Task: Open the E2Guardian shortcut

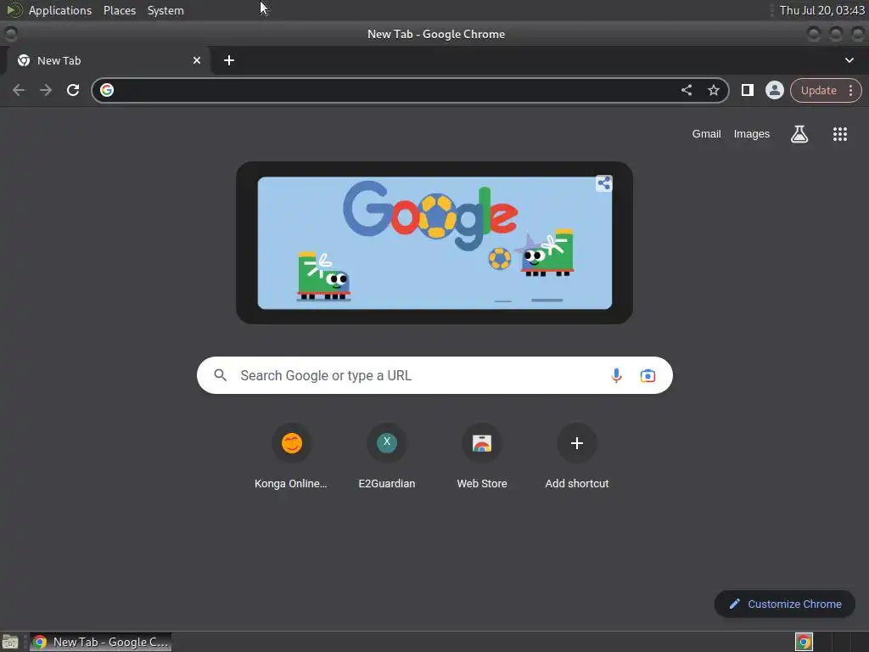Action: pos(387,457)
